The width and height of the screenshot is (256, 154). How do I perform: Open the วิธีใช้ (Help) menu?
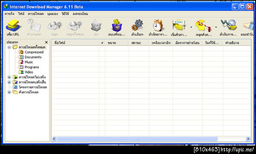pos(65,14)
